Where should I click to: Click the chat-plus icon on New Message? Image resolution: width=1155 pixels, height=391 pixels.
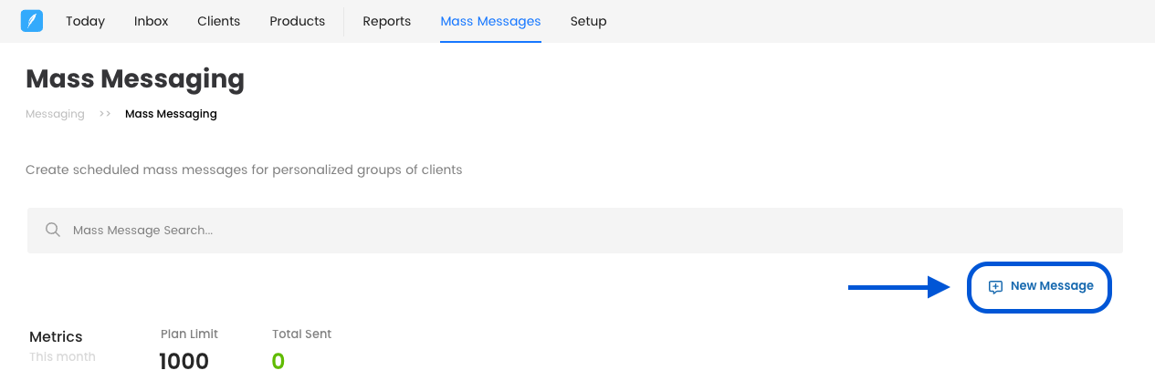coord(995,286)
